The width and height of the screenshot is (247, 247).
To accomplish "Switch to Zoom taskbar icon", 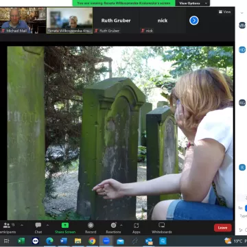I will [106, 241].
